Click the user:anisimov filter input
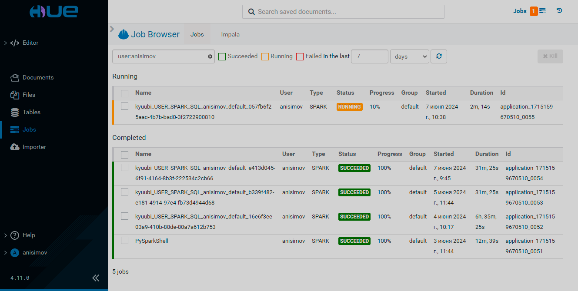The height and width of the screenshot is (291, 578). [x=164, y=56]
